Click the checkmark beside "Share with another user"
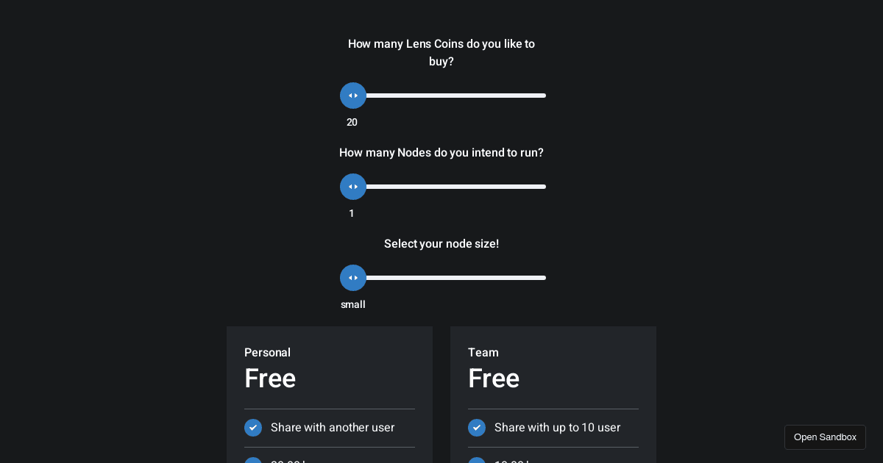Viewport: 883px width, 463px height. [x=253, y=428]
